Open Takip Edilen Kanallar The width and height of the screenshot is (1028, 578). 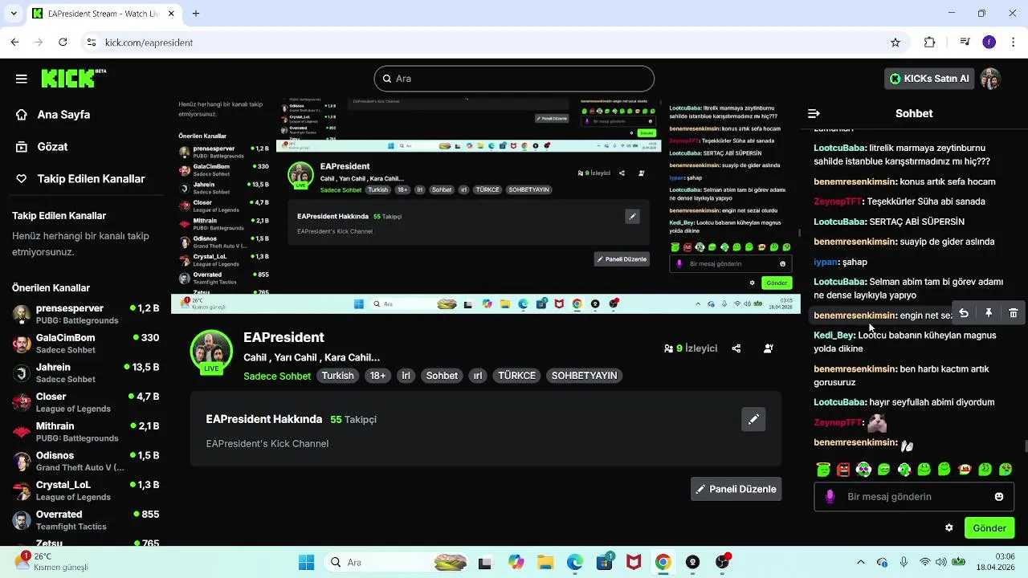click(80, 179)
